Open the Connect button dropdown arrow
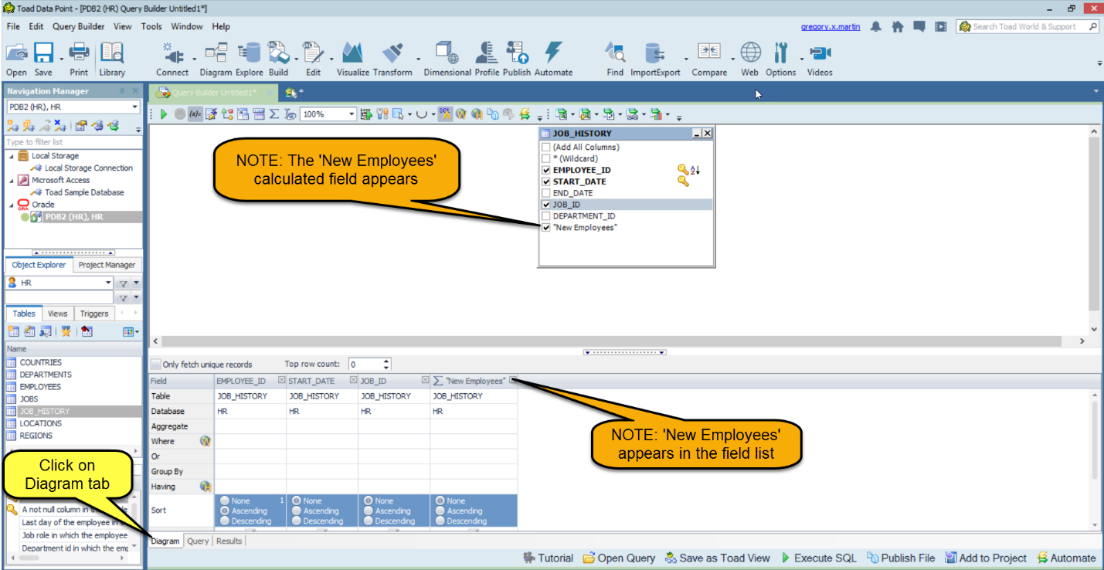The width and height of the screenshot is (1104, 570). tap(194, 59)
